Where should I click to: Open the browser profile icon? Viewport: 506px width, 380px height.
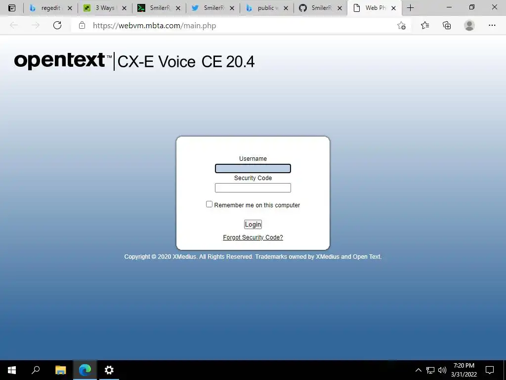pos(469,25)
